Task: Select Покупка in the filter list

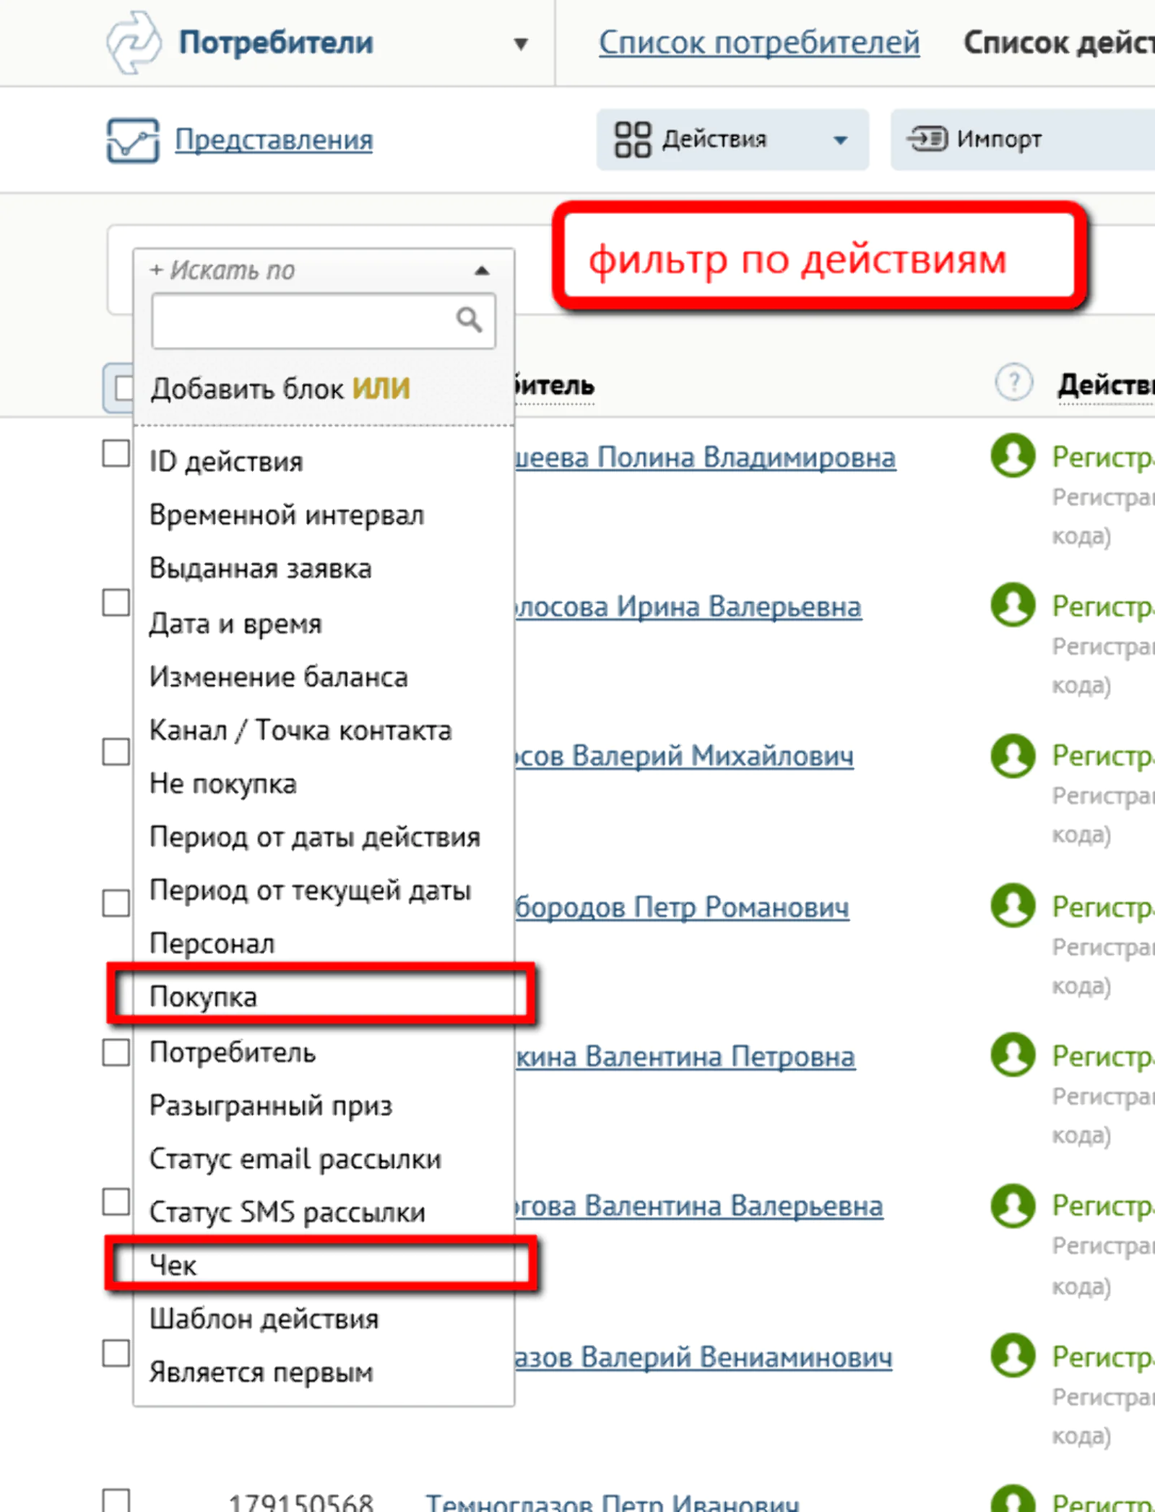Action: click(x=203, y=997)
